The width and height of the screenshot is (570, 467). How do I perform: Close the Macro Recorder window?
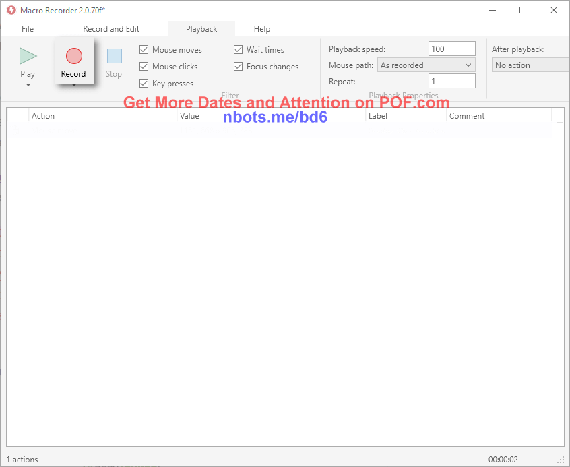(554, 10)
